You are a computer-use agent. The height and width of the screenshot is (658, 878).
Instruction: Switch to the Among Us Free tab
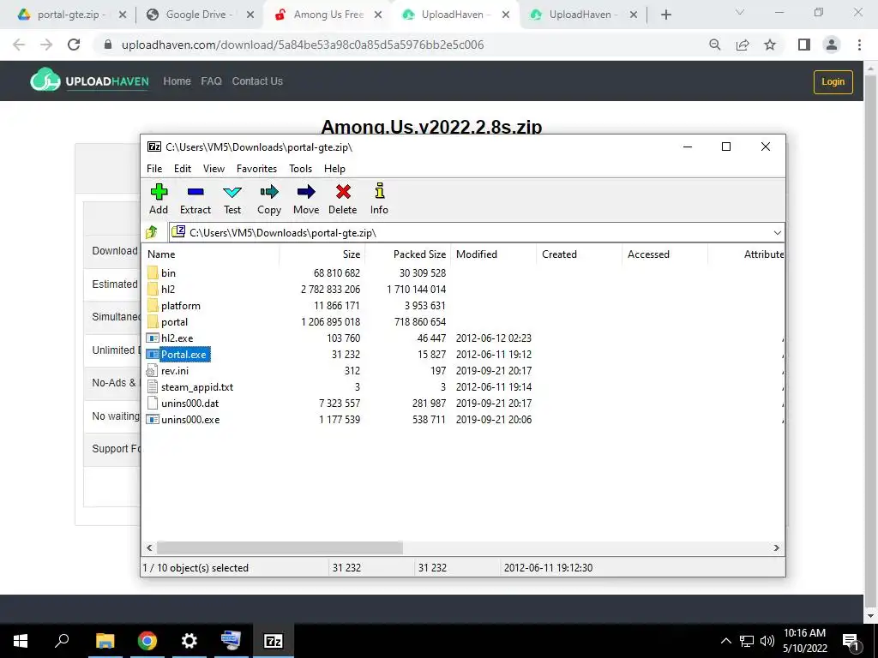(x=328, y=15)
